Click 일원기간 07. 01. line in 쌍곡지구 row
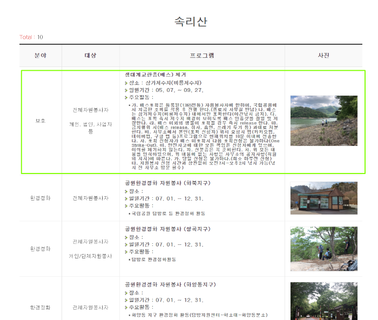 pos(164,244)
